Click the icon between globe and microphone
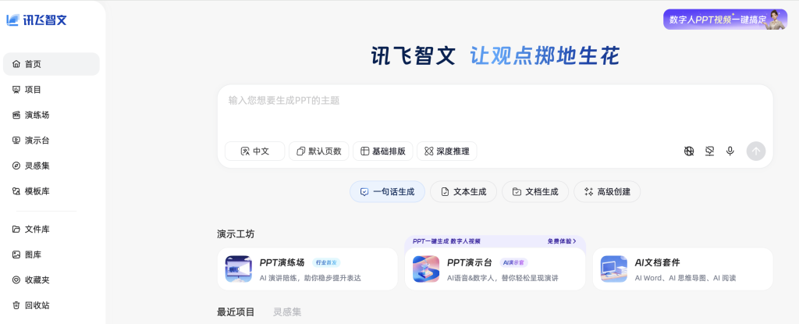 [709, 151]
